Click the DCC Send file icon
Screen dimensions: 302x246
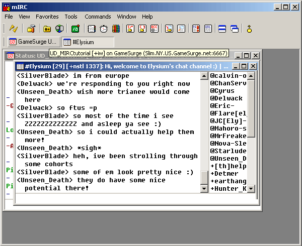click(x=130, y=29)
